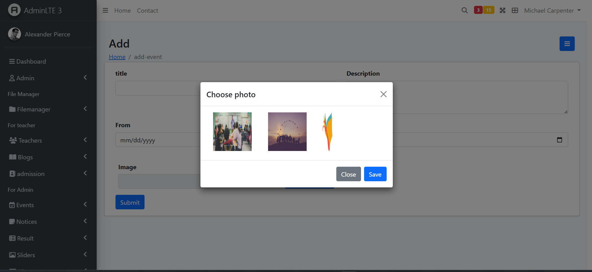Viewport: 592px width, 272px height.
Task: Expand the Notices menu chevron
Action: pyautogui.click(x=85, y=221)
